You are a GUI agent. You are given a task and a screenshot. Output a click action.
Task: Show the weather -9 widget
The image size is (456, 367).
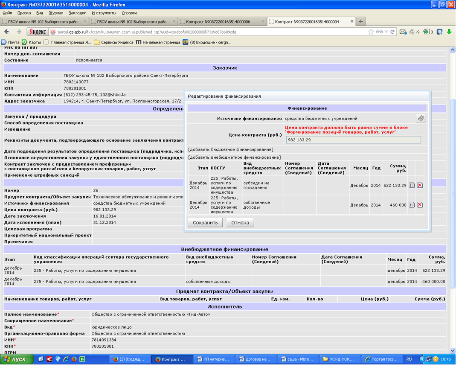pos(414,32)
